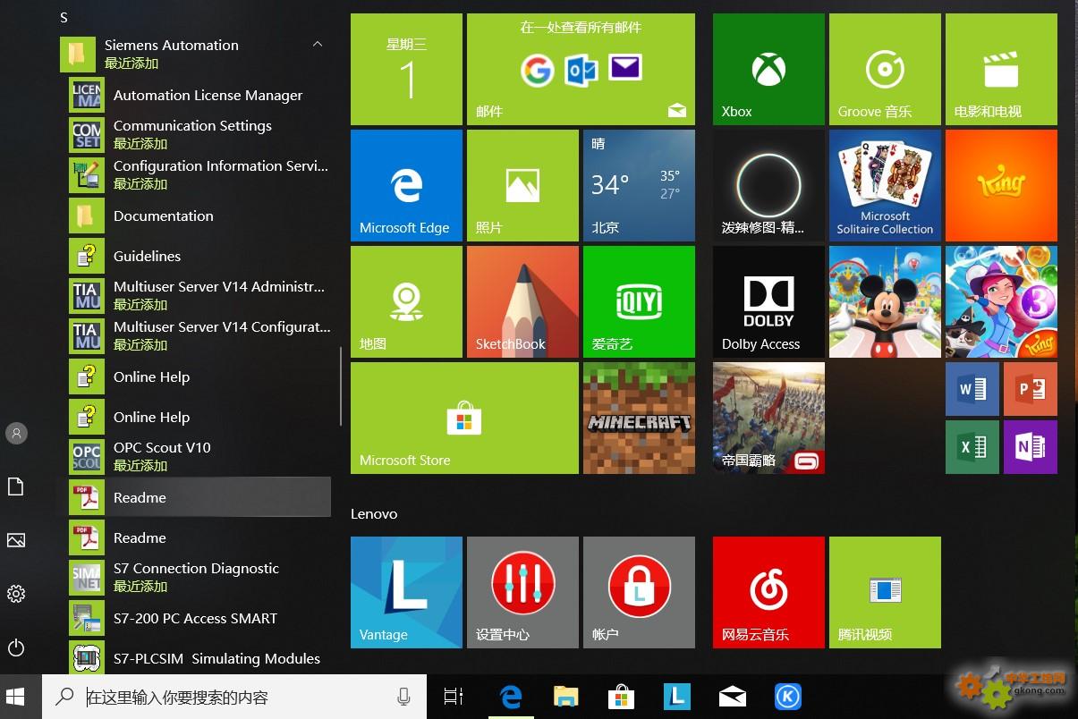Open the 爱奇艺 tile

(x=639, y=301)
